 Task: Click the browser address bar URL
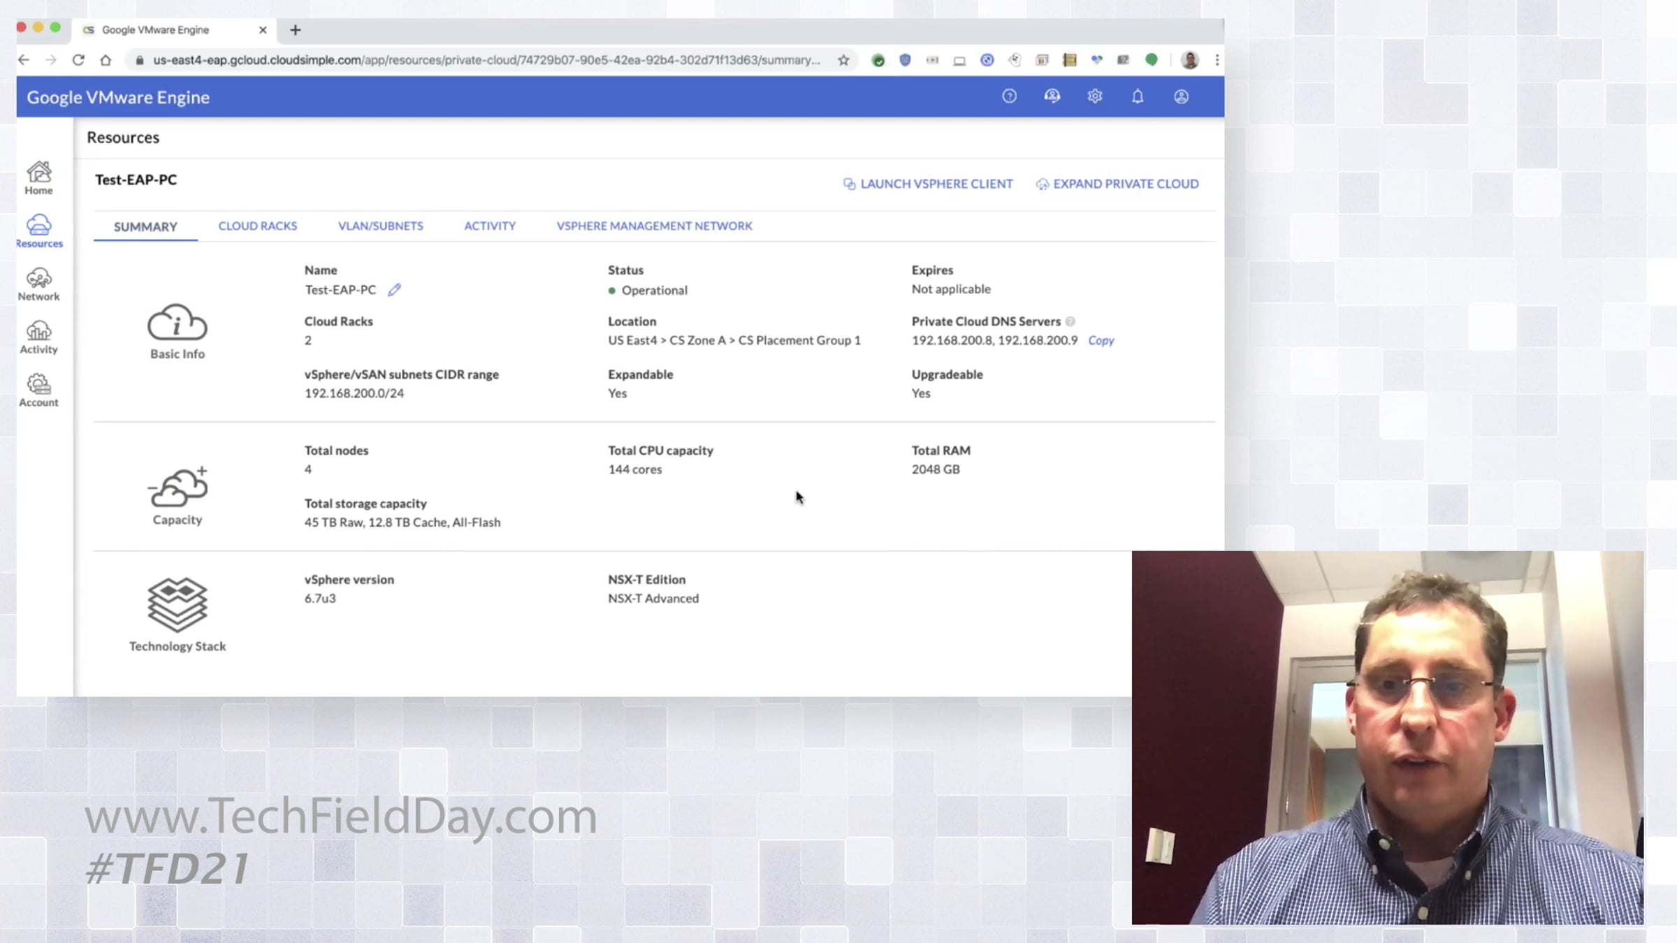(x=486, y=60)
